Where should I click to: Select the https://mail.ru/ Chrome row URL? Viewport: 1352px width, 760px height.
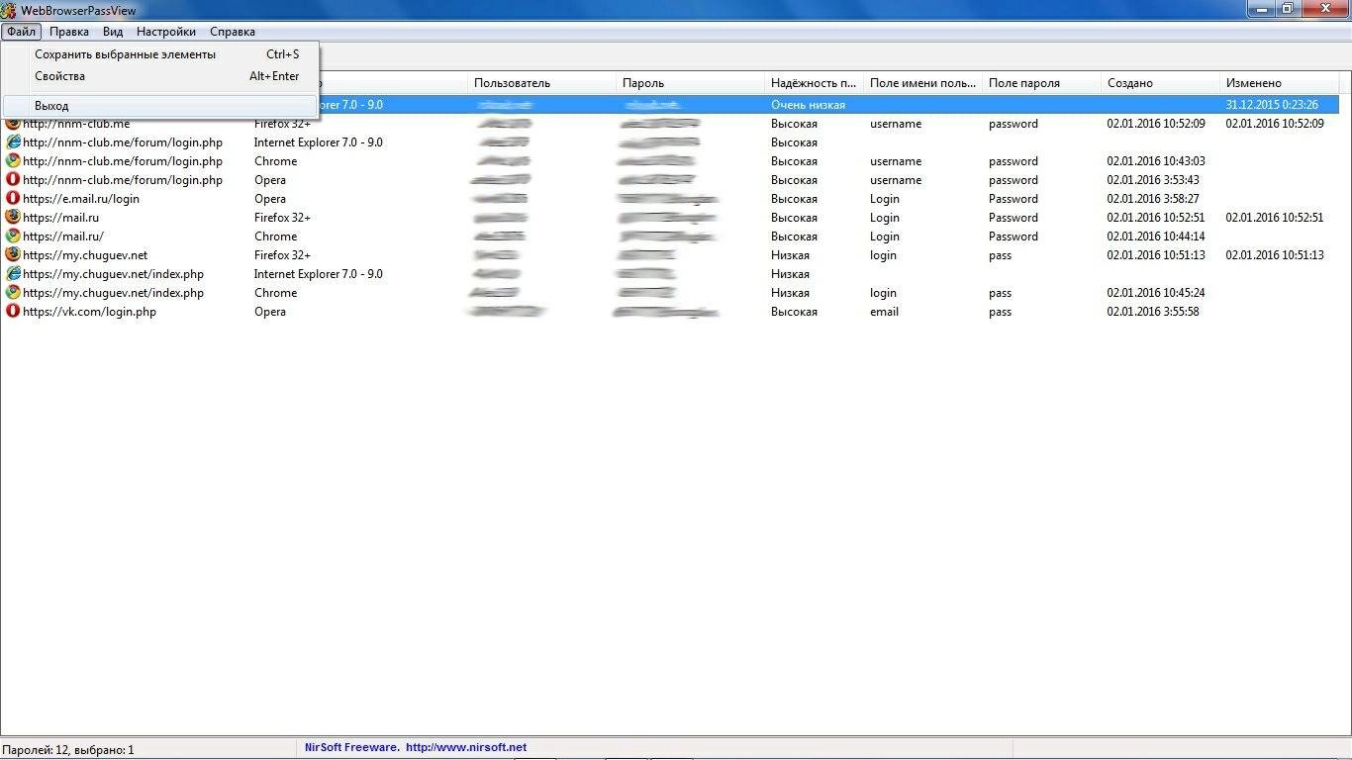coord(63,237)
